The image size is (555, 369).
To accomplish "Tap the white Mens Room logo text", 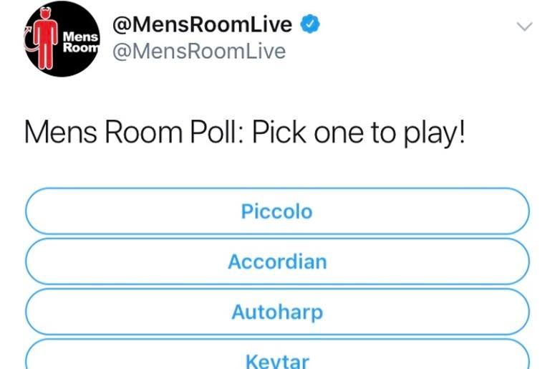I will coord(81,42).
